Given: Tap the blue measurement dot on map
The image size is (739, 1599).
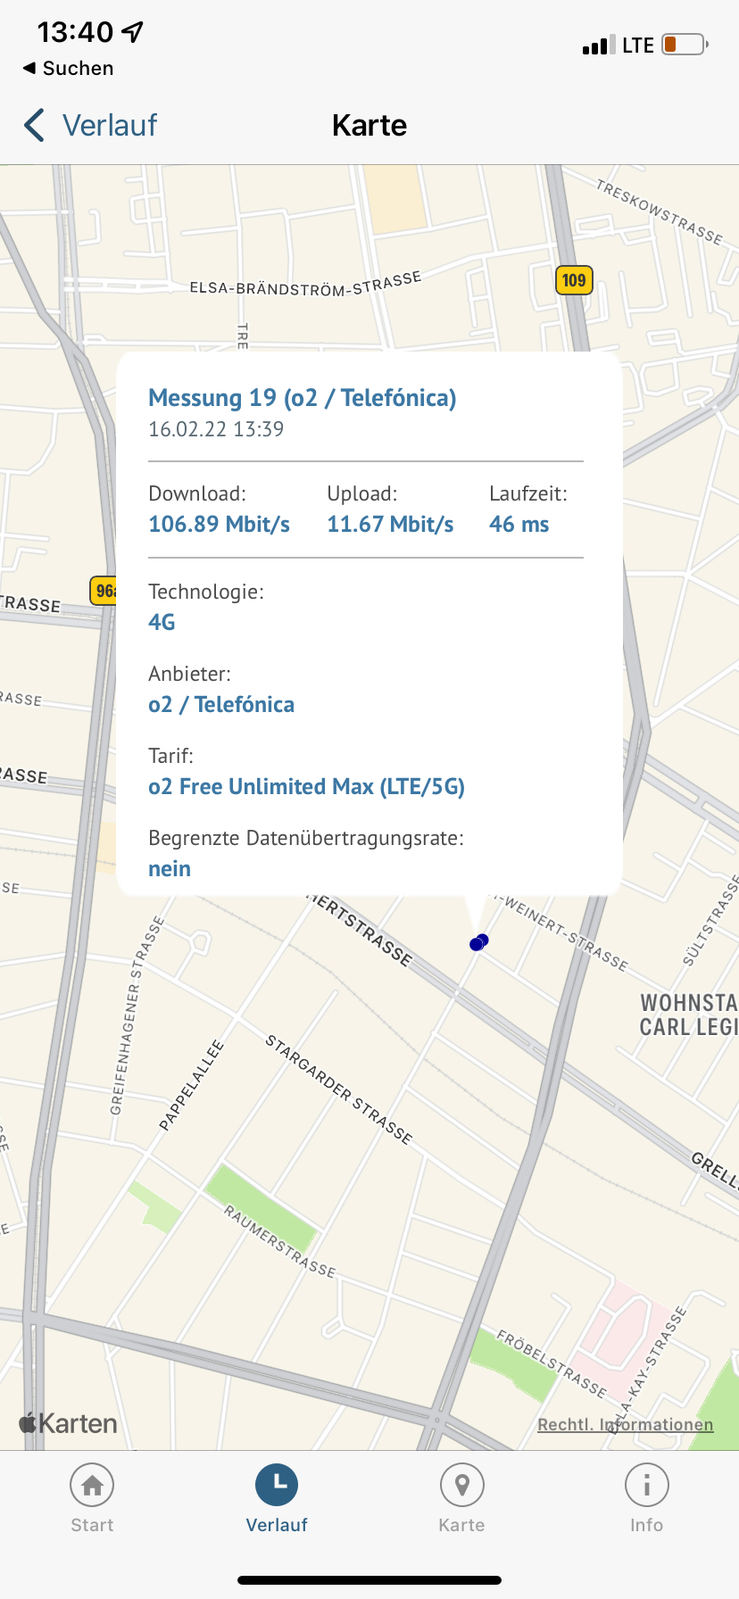Looking at the screenshot, I should [479, 942].
